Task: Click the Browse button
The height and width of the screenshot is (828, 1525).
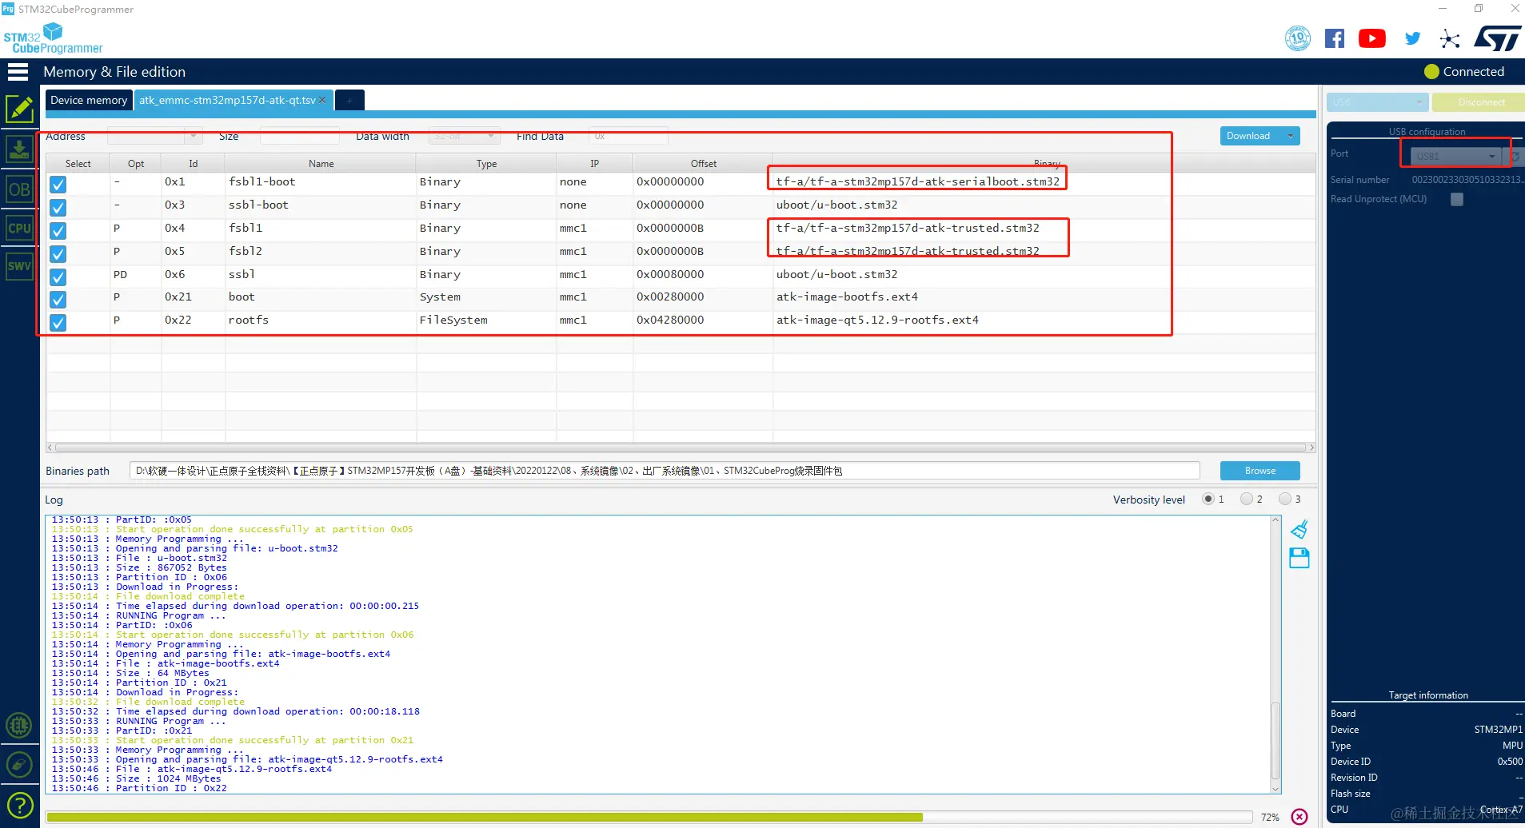Action: click(x=1260, y=471)
